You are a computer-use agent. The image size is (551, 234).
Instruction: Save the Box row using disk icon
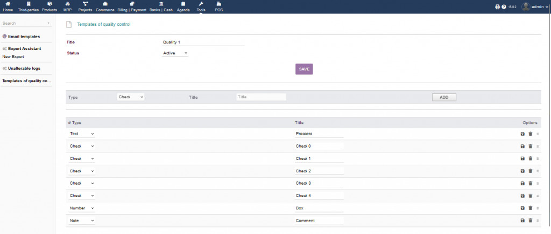click(x=522, y=208)
